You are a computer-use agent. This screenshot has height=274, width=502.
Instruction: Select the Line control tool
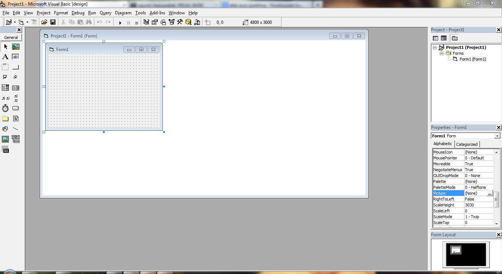[x=16, y=129]
